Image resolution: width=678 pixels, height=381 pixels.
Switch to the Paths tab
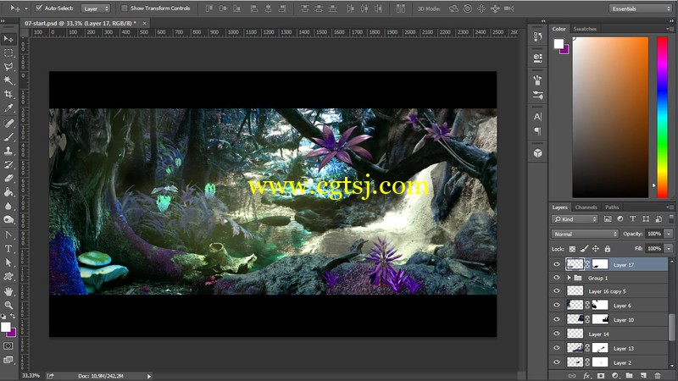tap(612, 207)
